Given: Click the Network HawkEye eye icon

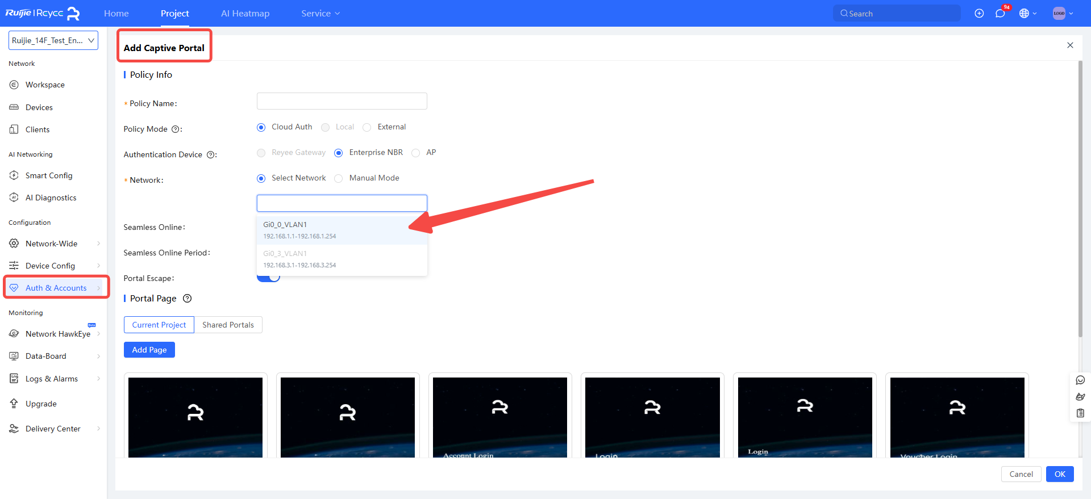Looking at the screenshot, I should click(x=14, y=334).
